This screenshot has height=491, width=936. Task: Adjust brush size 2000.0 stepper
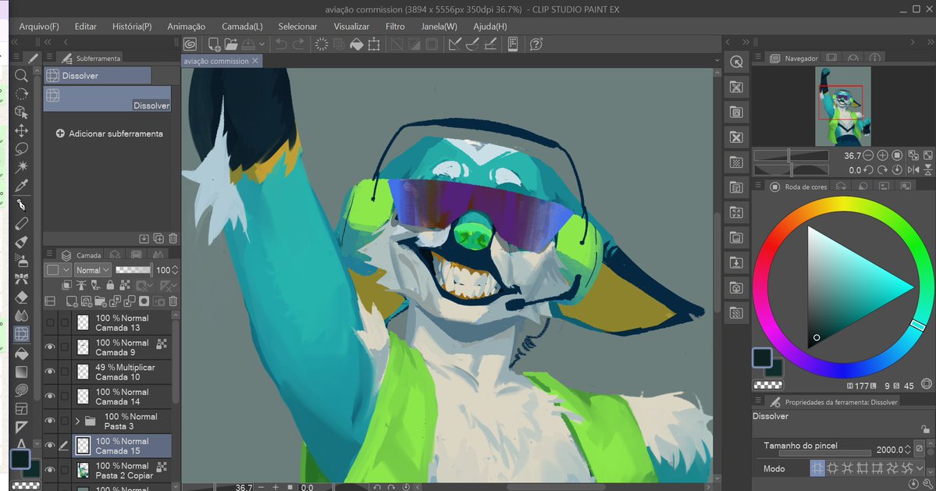(x=908, y=450)
